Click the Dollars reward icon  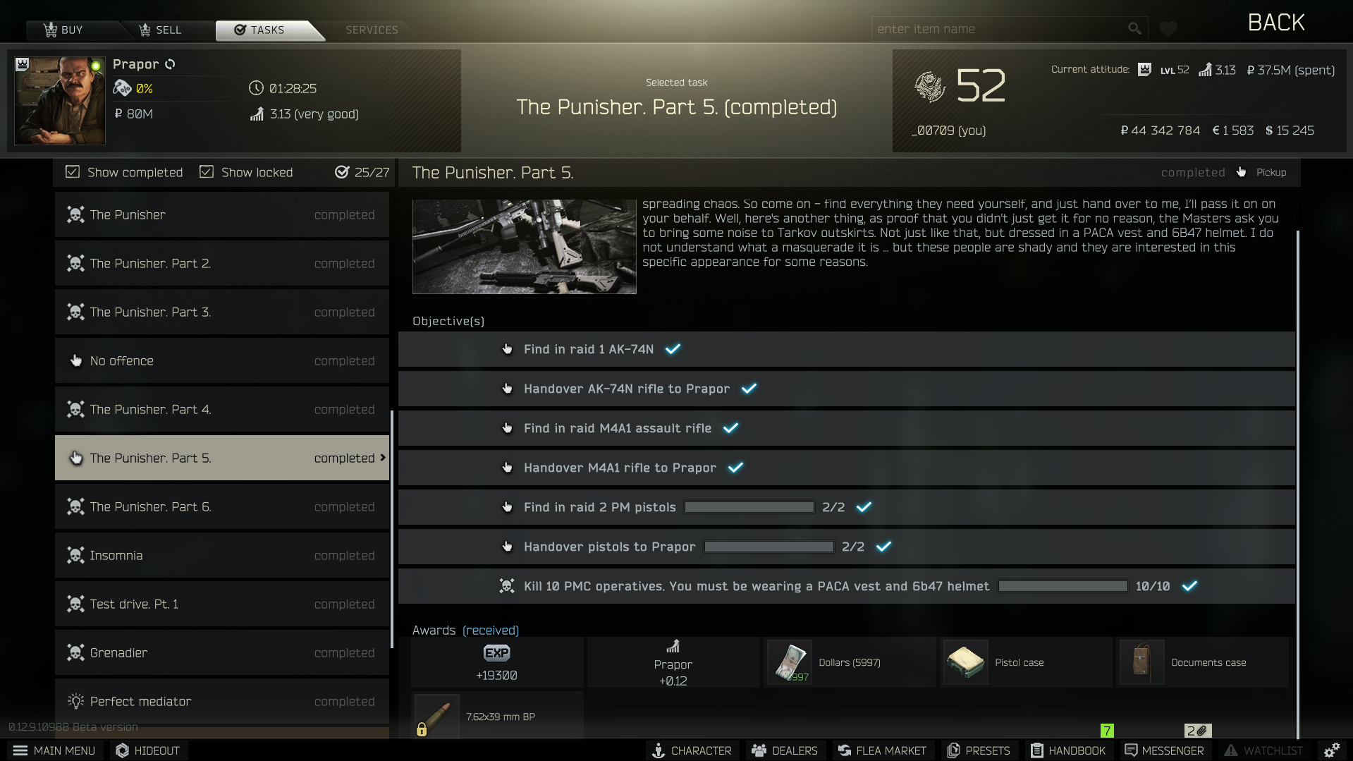point(789,662)
